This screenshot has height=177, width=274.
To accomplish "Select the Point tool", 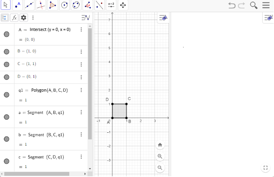I will click(x=17, y=5).
